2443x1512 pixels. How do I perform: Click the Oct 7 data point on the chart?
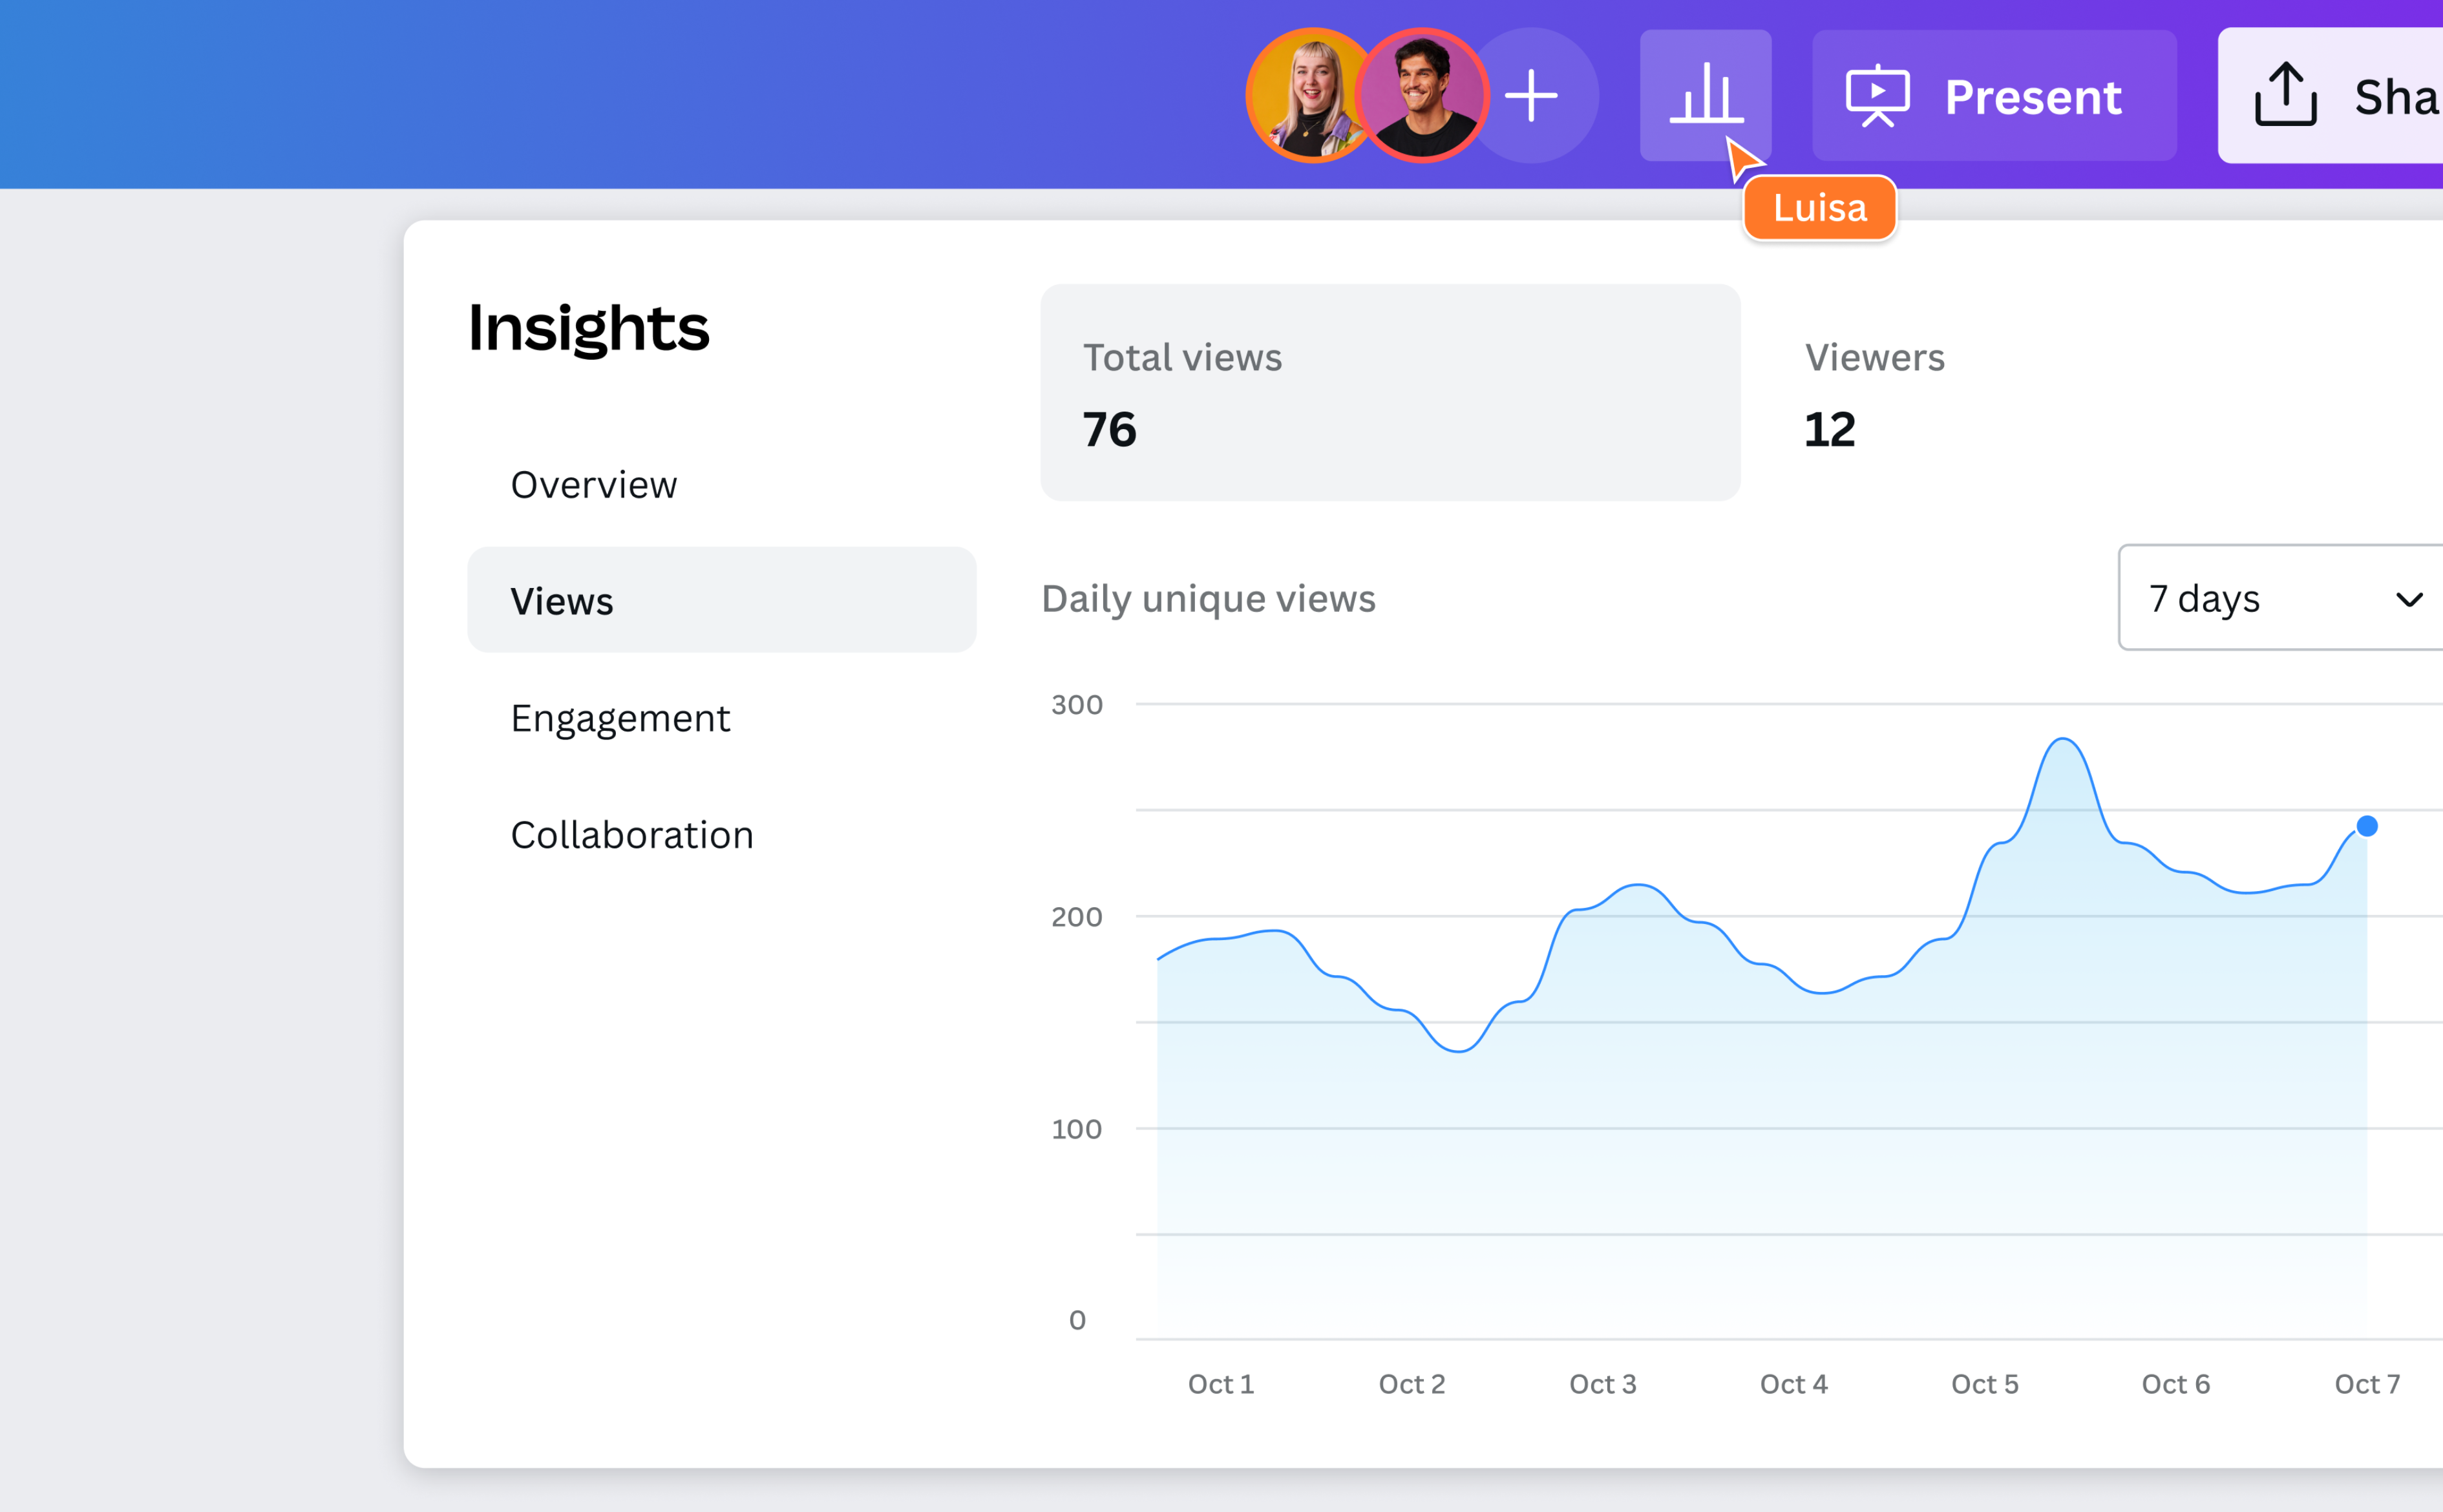[2367, 825]
